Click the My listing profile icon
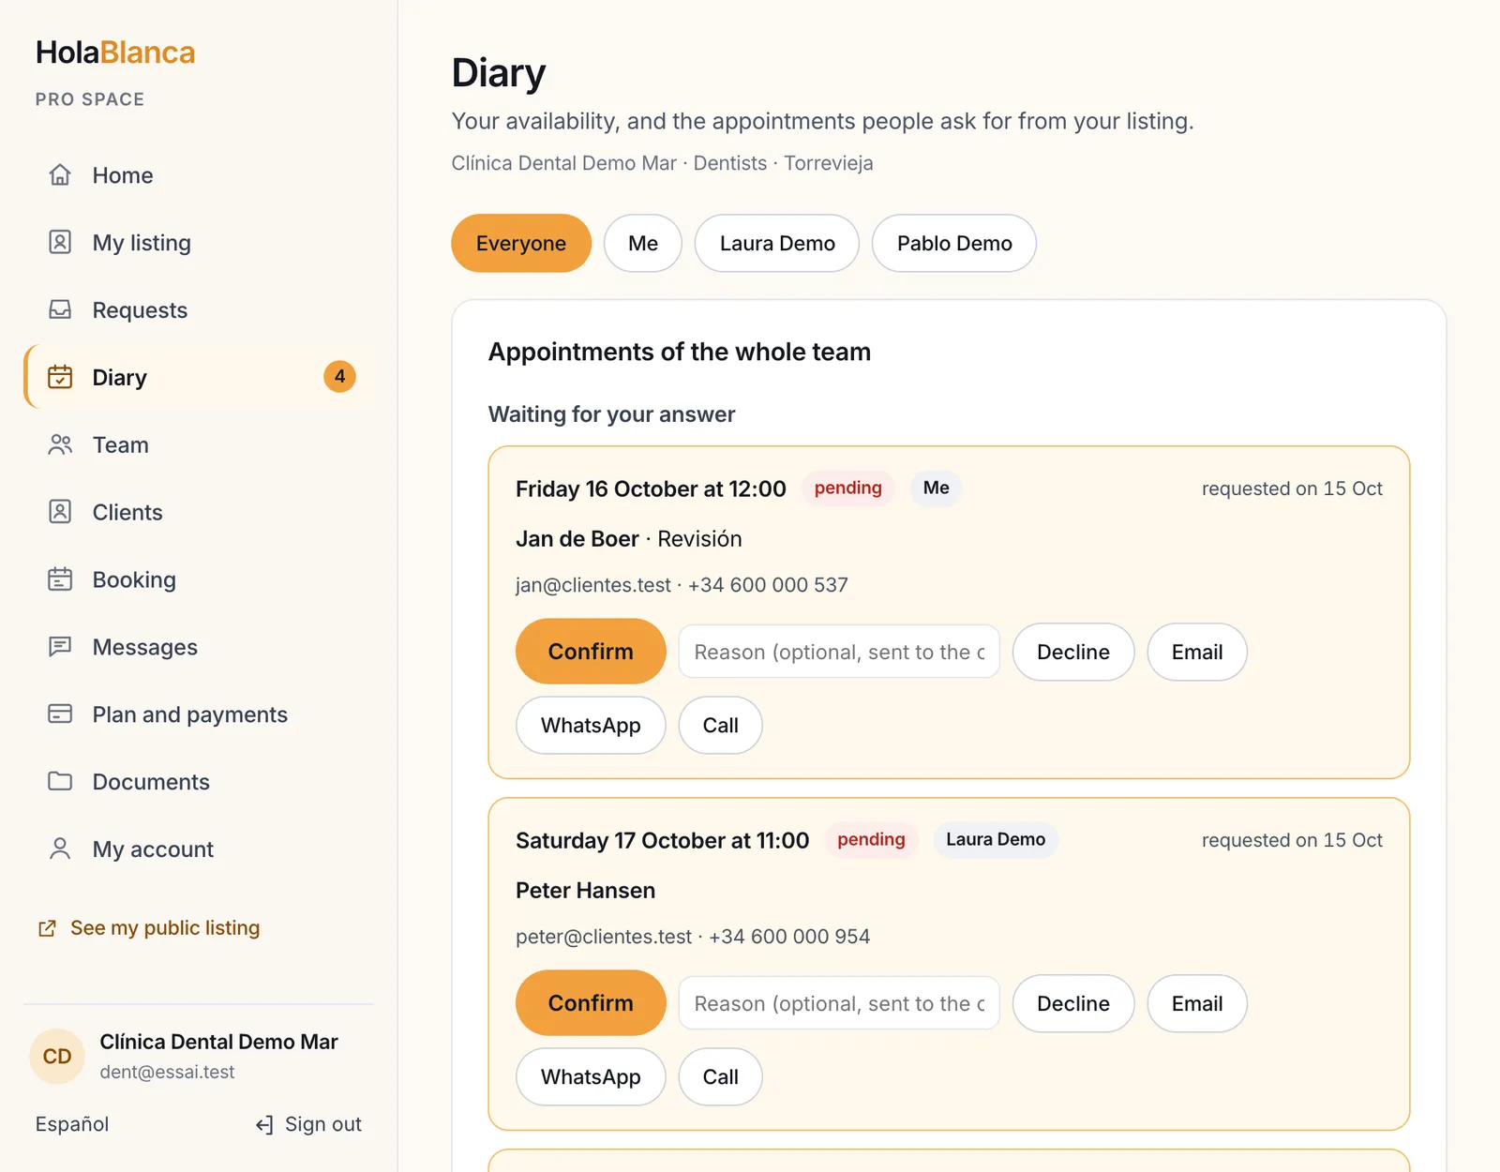Image resolution: width=1500 pixels, height=1172 pixels. coord(60,243)
